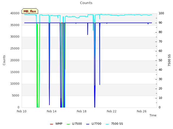The height and width of the screenshot is (129, 173).
Task: Click the 20 right axis tick label
Action: click(x=160, y=88)
